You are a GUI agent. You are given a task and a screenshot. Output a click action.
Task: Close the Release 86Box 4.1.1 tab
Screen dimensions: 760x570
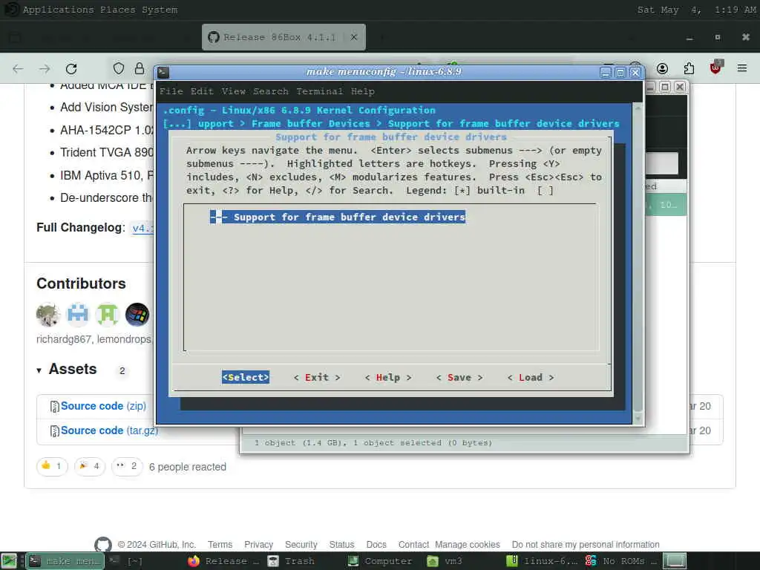(354, 37)
